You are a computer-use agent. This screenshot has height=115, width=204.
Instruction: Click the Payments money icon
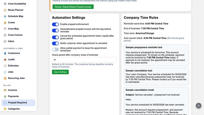point(5,96)
